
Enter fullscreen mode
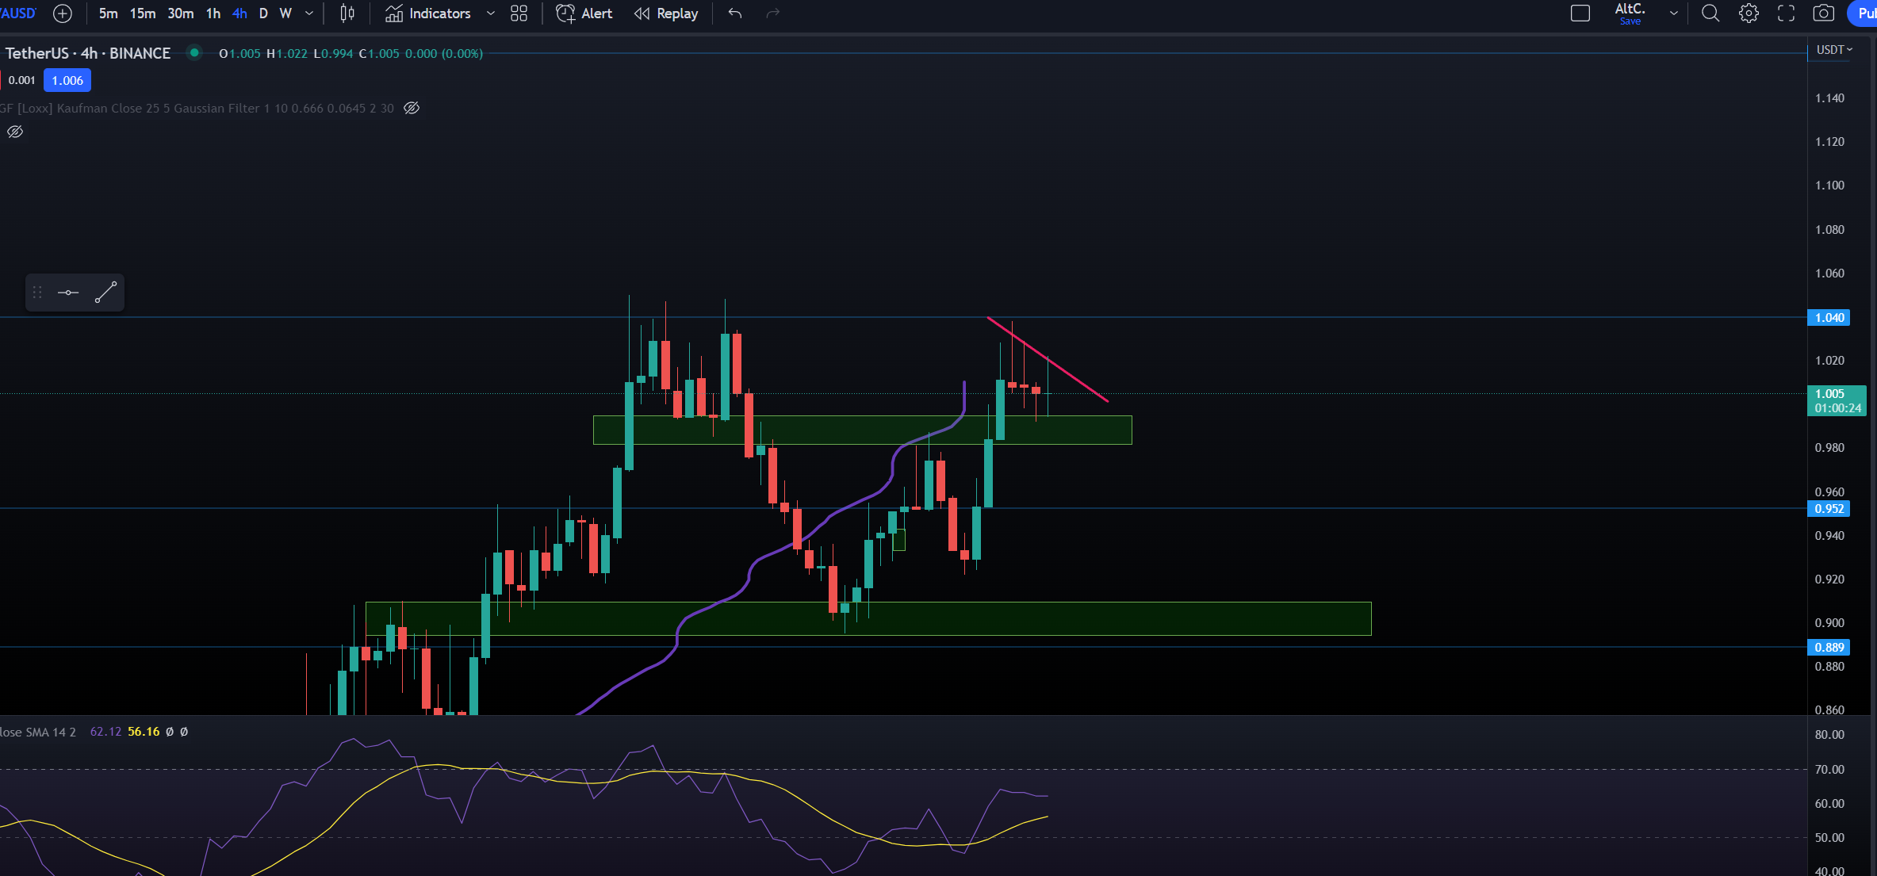pos(1786,13)
